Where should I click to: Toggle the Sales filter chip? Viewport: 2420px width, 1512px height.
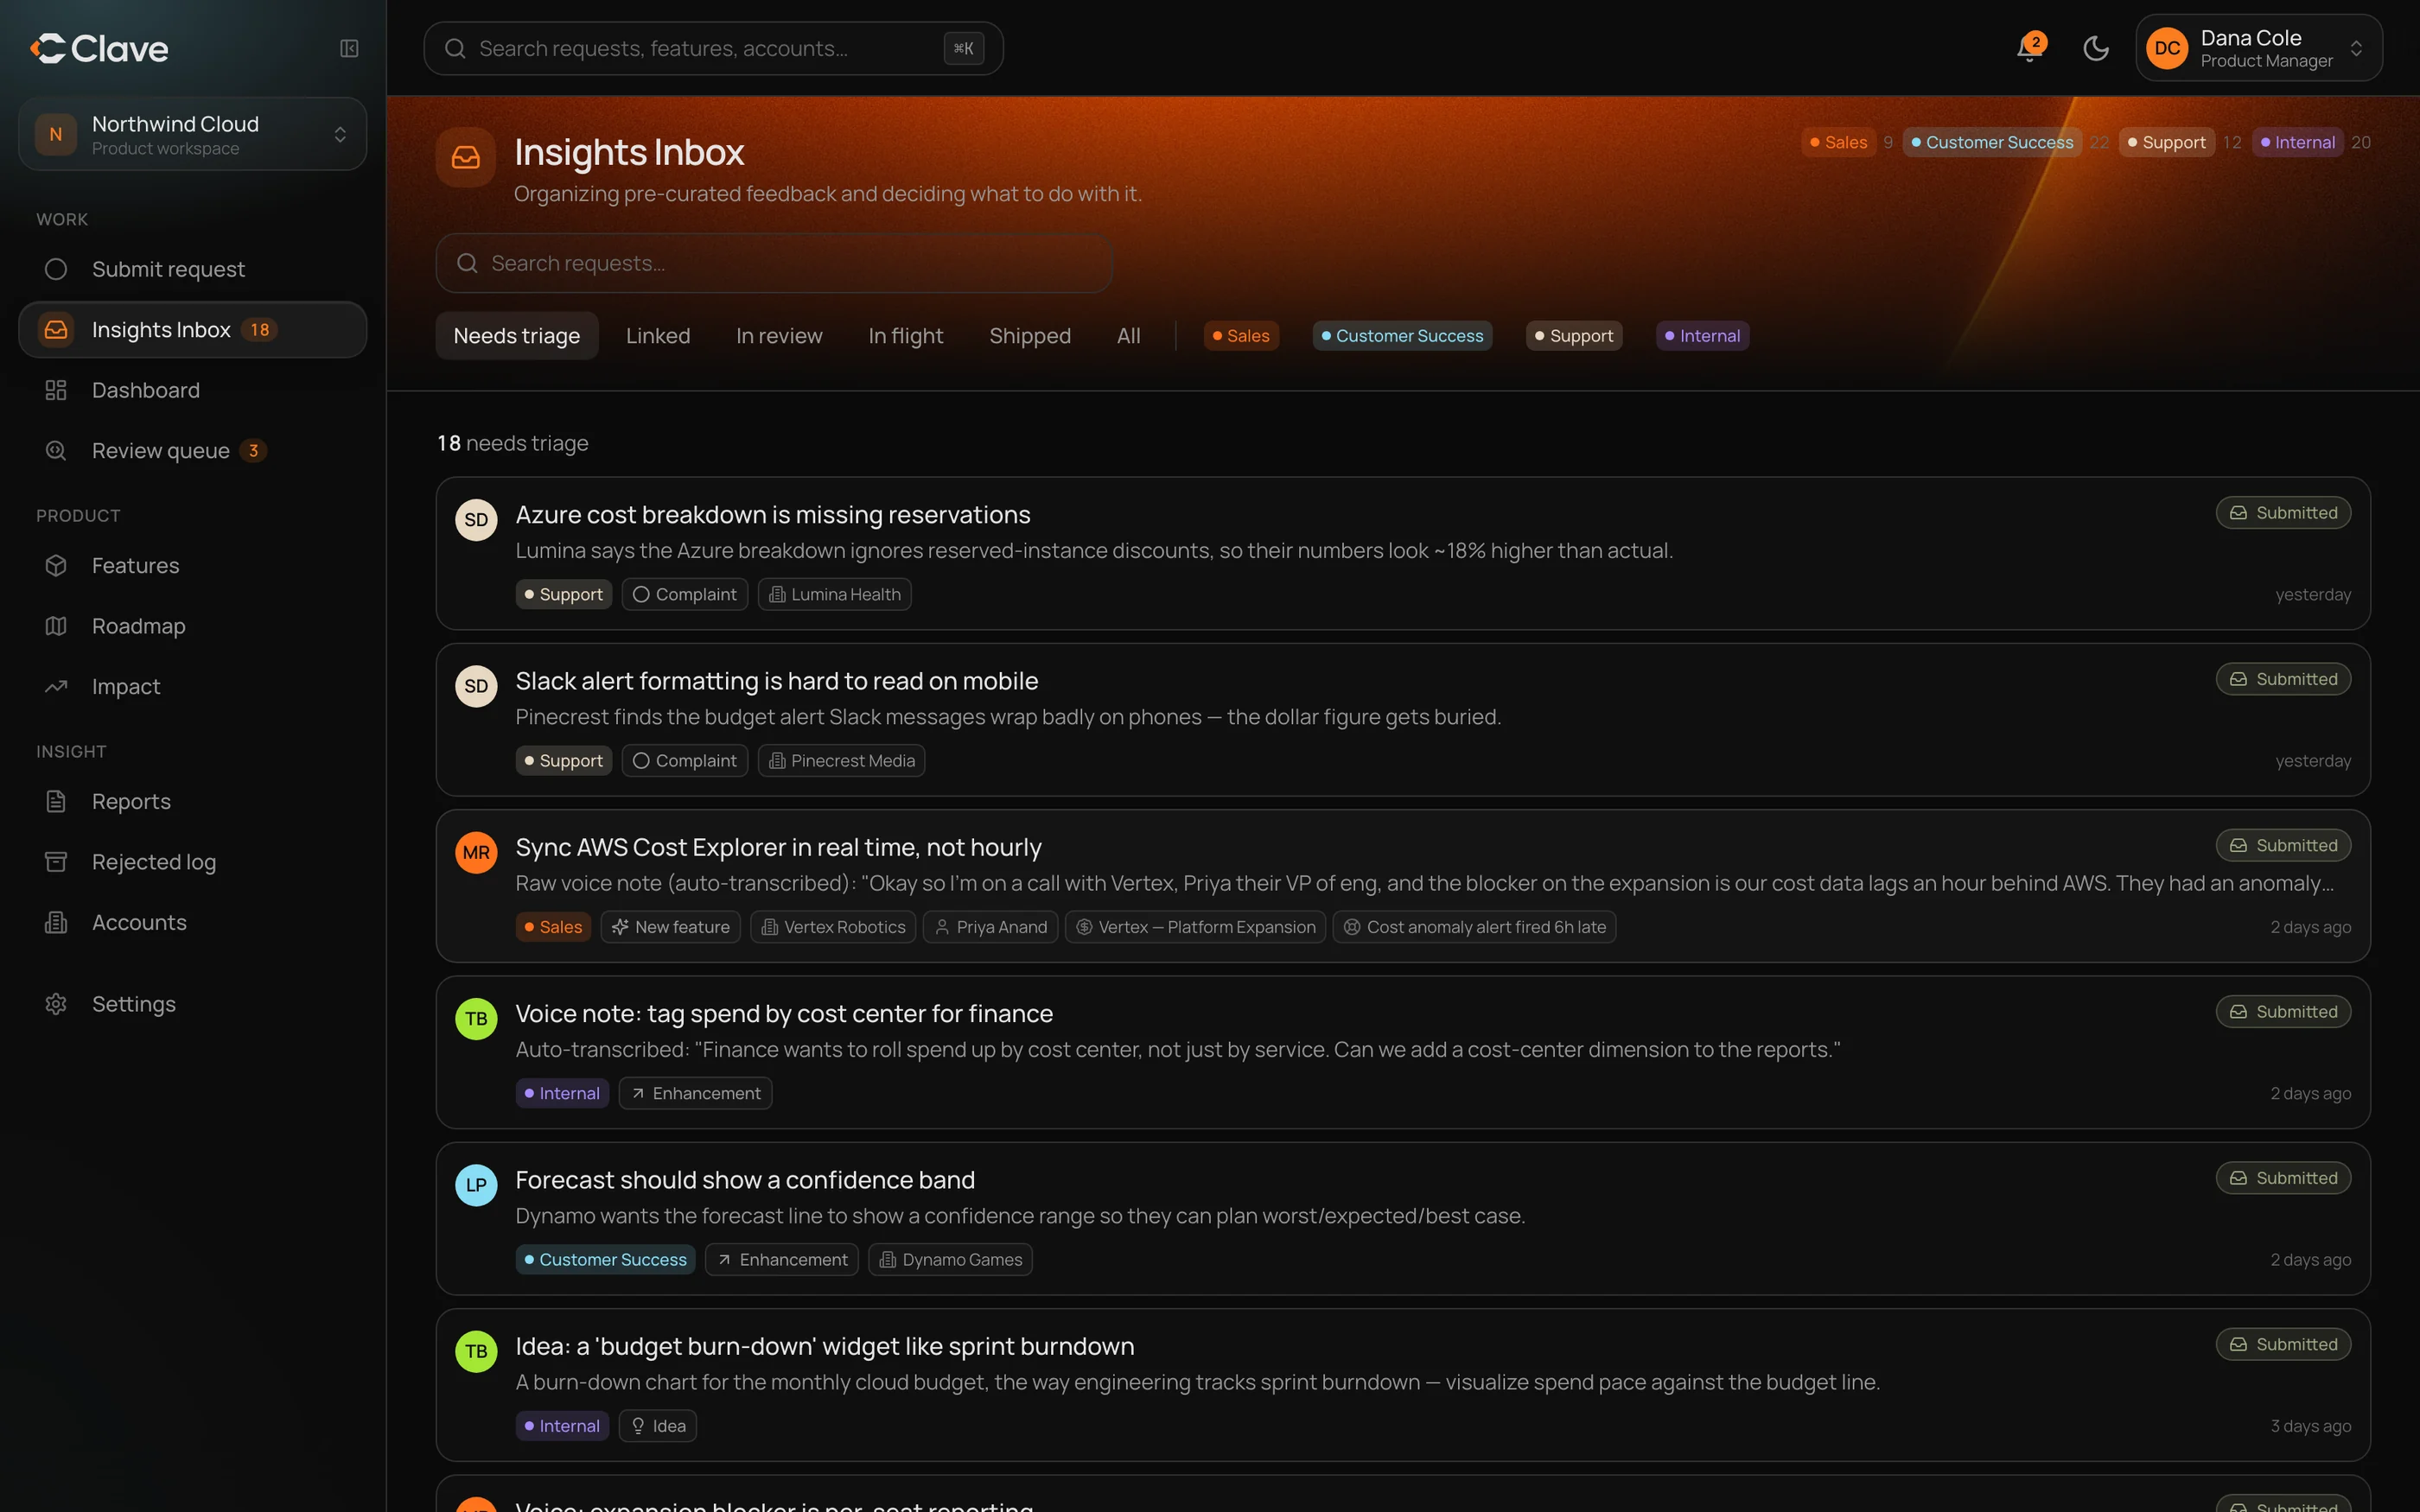[1241, 336]
